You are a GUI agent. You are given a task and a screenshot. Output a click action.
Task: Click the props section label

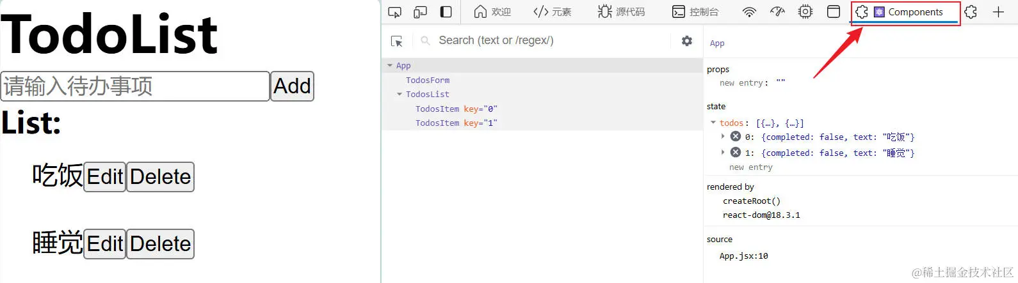718,70
